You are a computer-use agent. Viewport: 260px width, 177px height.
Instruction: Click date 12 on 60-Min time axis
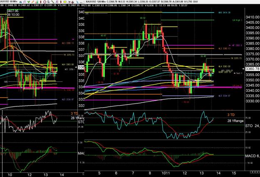coord(30,175)
